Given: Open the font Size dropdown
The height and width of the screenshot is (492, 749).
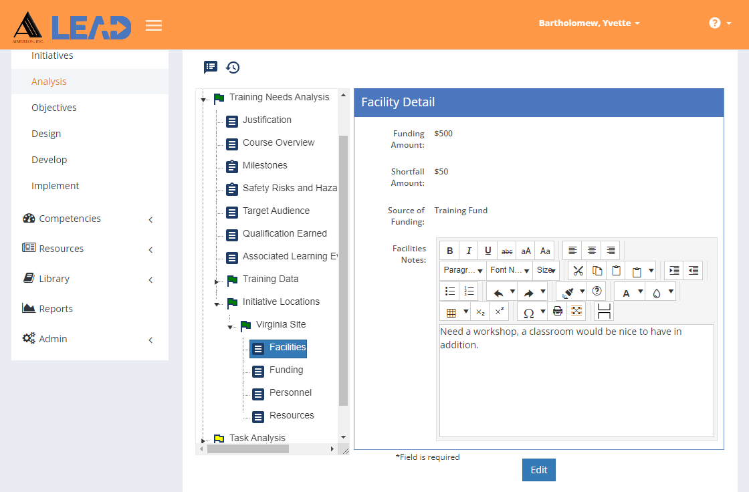Looking at the screenshot, I should coord(546,270).
